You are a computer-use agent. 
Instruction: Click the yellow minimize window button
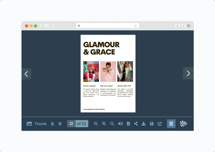tap(31, 26)
